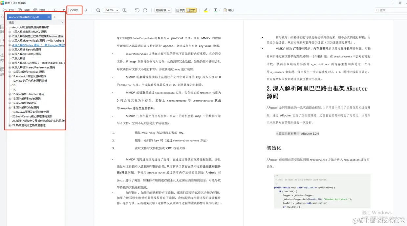The image size is (407, 226).
Task: Open outline entry 20.LeakCanary核心原理源码浅析
Action: pyautogui.click(x=32, y=116)
